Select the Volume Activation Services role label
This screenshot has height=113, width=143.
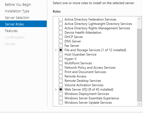coord(84,85)
